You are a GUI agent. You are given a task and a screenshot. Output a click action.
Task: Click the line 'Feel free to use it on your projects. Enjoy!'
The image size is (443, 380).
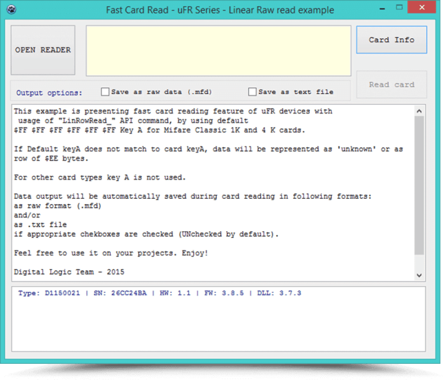point(111,253)
